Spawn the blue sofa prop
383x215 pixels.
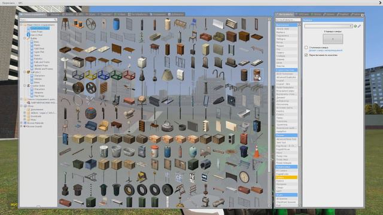click(91, 126)
